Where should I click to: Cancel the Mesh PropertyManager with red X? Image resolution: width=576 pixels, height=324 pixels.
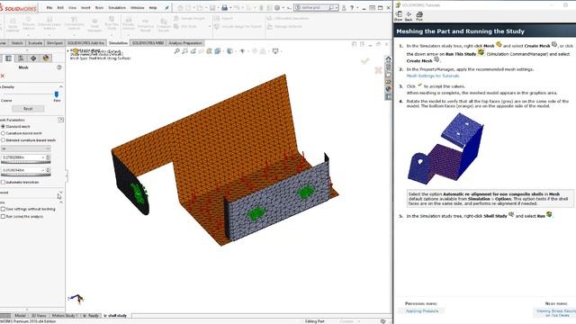[2, 76]
